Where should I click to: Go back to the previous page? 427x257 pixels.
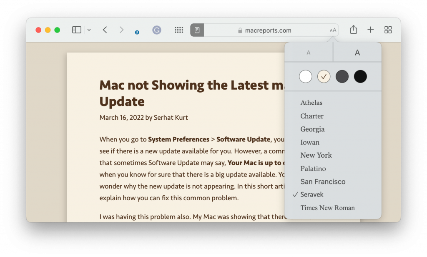[105, 30]
